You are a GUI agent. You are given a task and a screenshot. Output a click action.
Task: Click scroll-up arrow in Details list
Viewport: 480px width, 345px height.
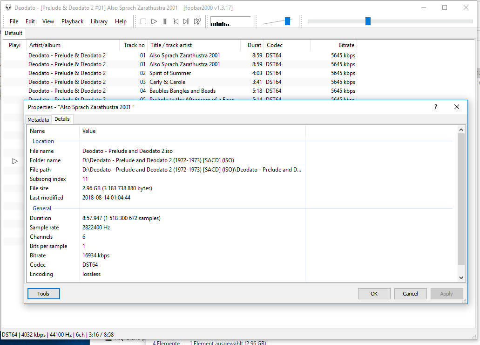click(461, 130)
